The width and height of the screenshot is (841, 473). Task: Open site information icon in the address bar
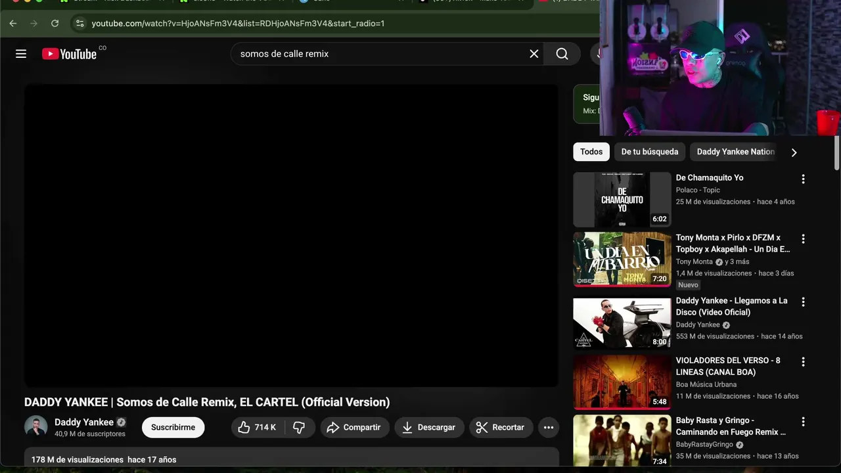click(x=80, y=24)
